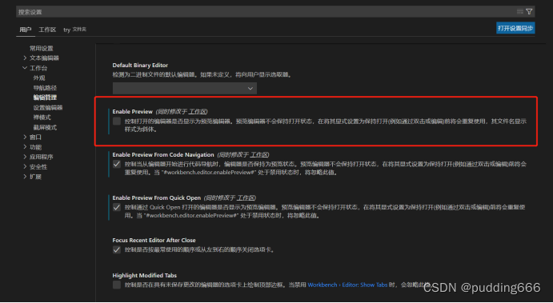
Task: Expand the 应用程序 tree section
Action: (x=25, y=157)
